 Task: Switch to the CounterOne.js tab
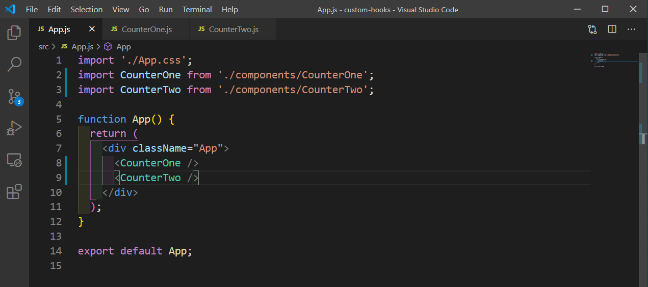(x=145, y=30)
